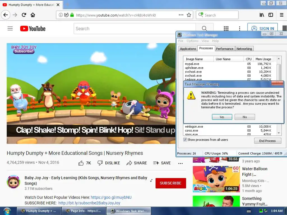
Task: Click the process list scroll-down arrow
Action: tap(279, 133)
